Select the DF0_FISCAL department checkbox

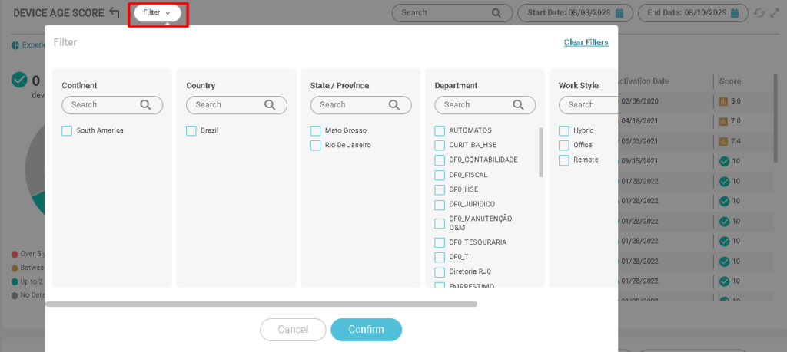[440, 176]
